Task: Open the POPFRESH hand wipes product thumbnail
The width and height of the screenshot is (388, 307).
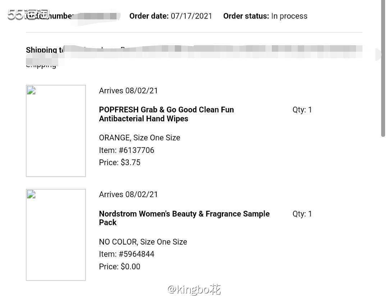Action: click(x=56, y=131)
